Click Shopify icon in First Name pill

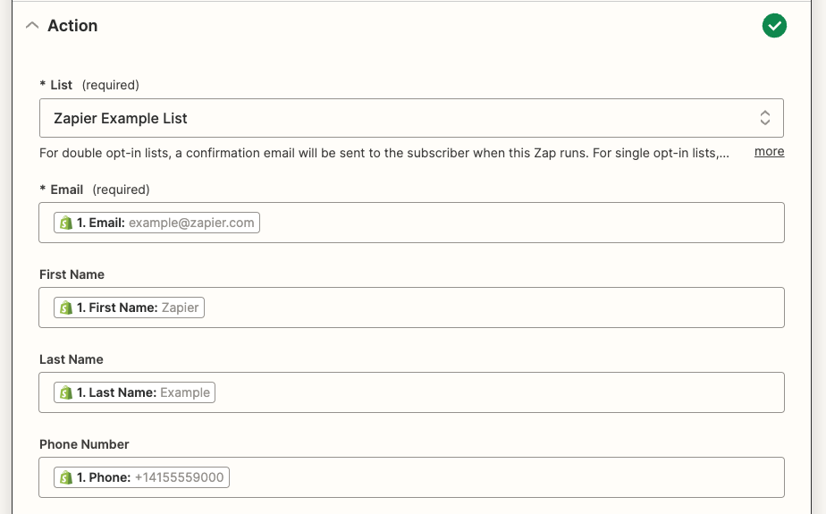65,308
